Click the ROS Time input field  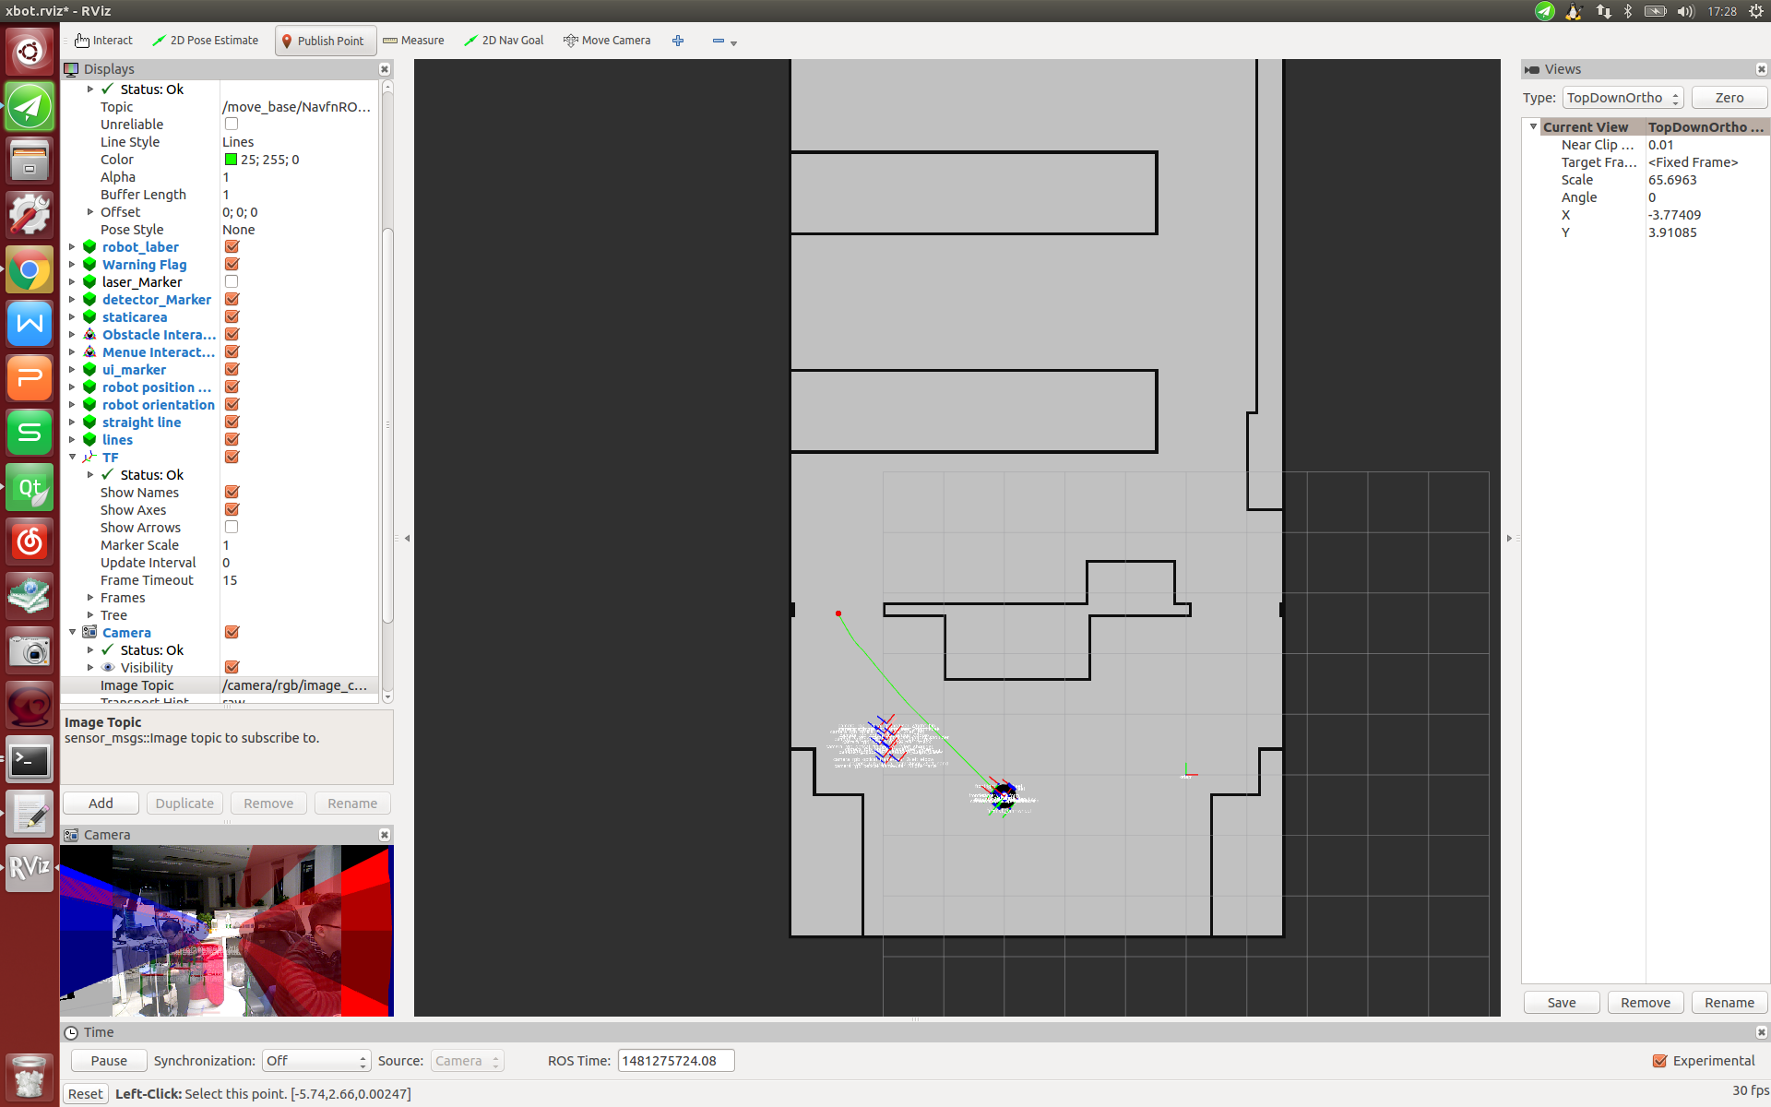[x=675, y=1061]
